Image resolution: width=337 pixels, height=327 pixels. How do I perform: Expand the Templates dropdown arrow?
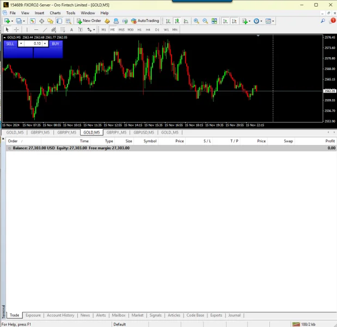274,21
